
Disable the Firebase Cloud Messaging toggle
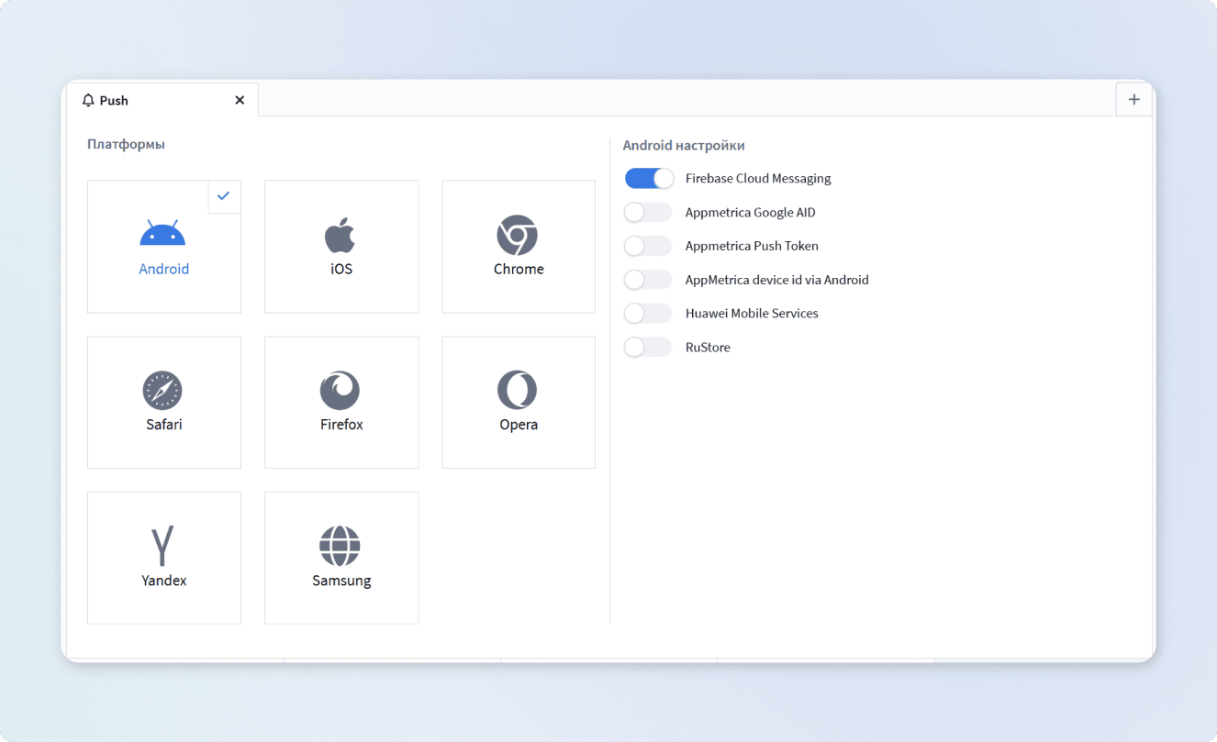649,178
